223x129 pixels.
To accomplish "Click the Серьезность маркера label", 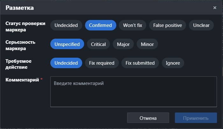I will click(x=20, y=45).
